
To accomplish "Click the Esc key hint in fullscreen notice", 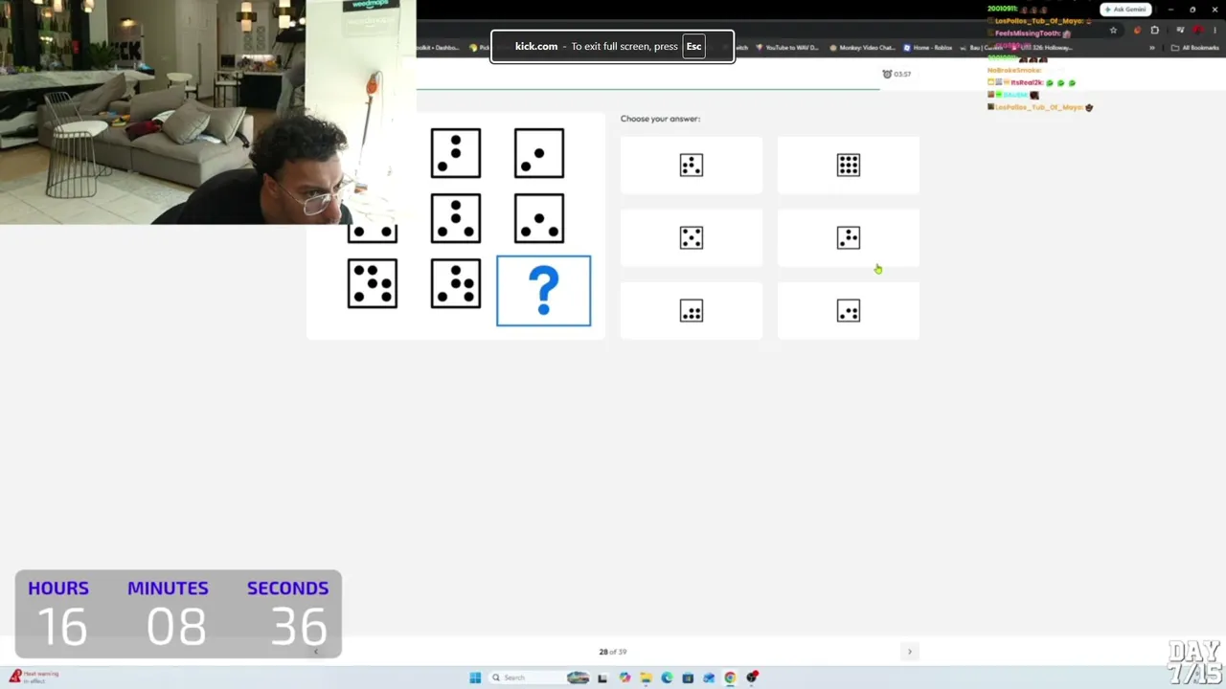I will coord(693,46).
